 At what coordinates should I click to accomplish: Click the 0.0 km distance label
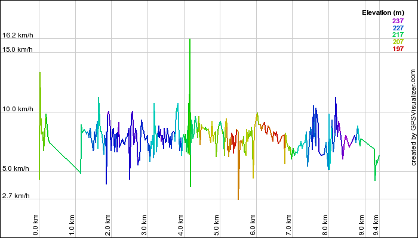[36, 225]
